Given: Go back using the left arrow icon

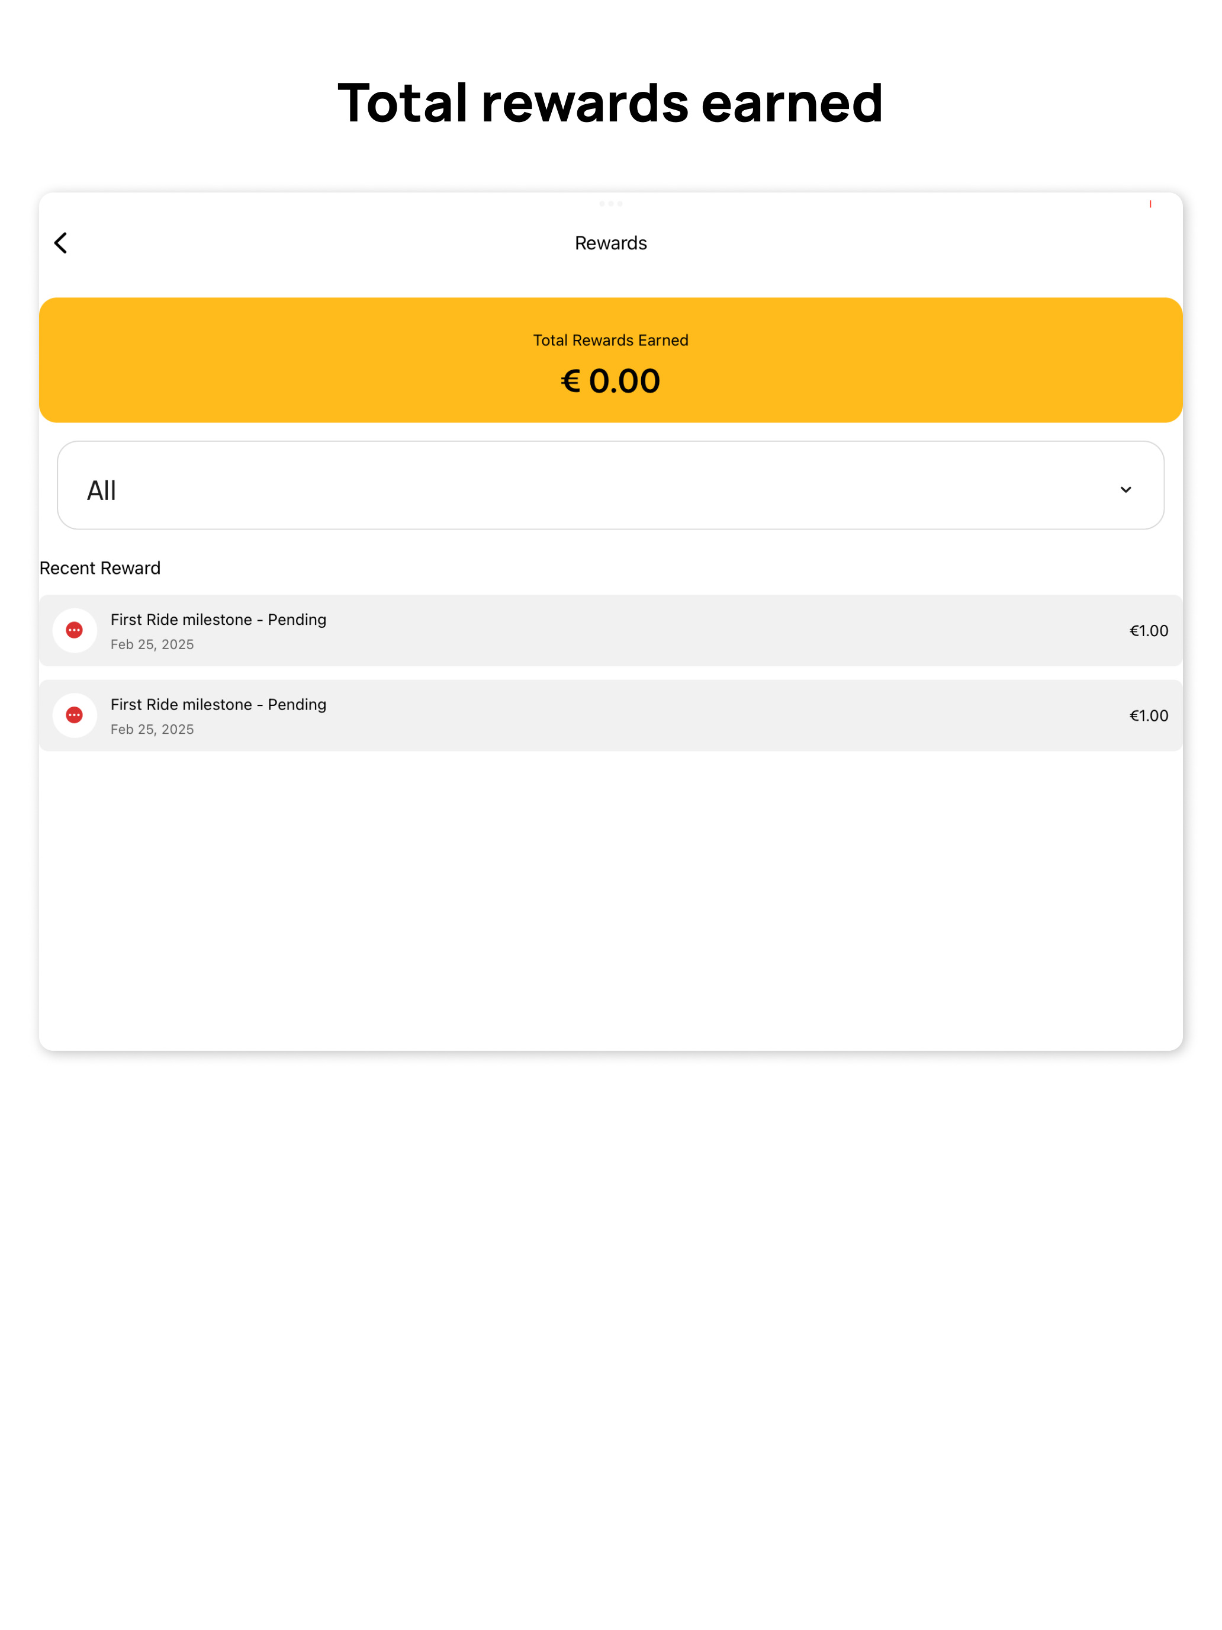Looking at the screenshot, I should [x=60, y=242].
